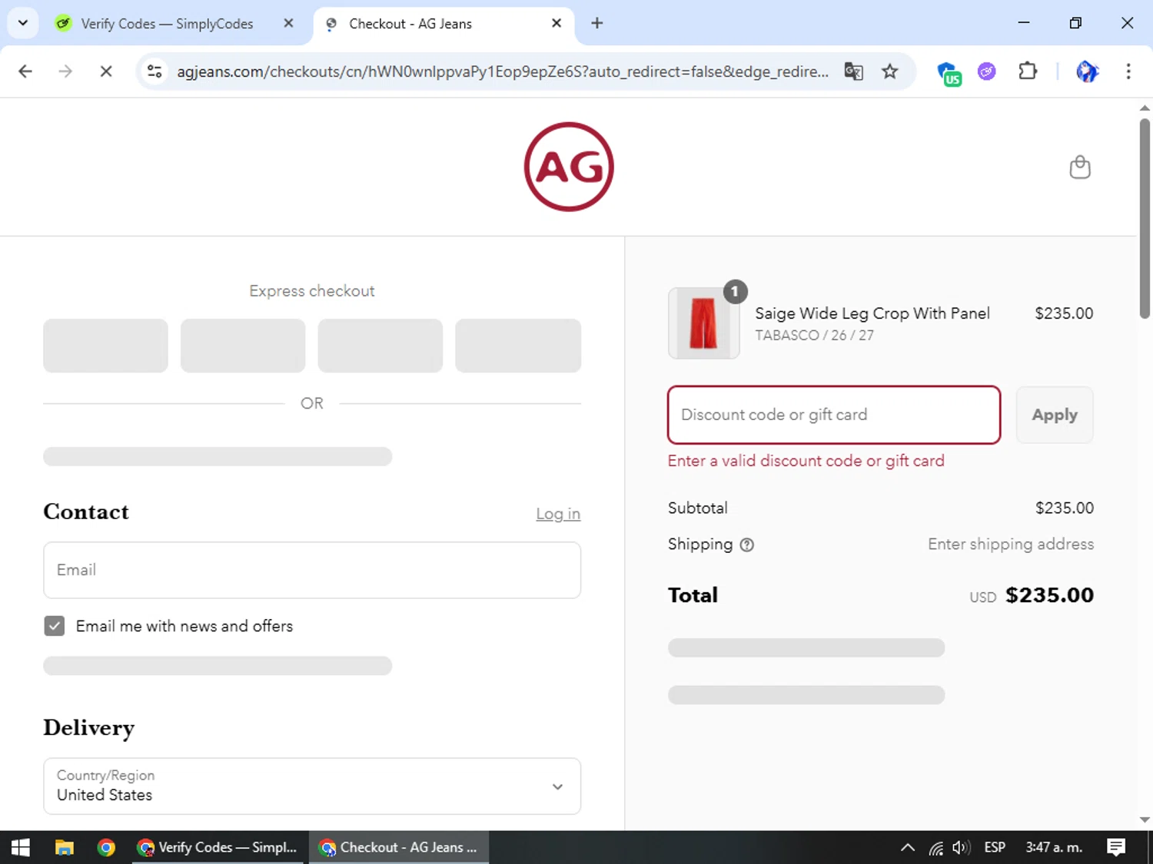Bookmark this page with star icon
This screenshot has width=1153, height=864.
click(890, 71)
